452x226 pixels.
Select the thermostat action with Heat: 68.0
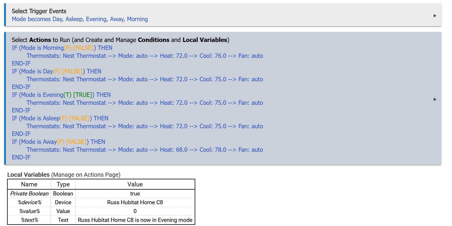point(145,150)
